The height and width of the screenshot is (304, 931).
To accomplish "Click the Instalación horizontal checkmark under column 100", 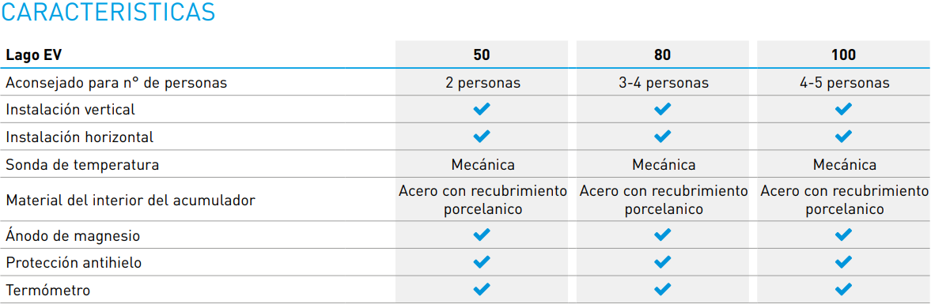I will 843,137.
